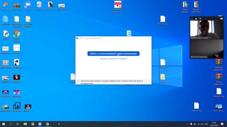Select the Python file on desktop
This screenshot has width=227, height=127.
(6, 35)
